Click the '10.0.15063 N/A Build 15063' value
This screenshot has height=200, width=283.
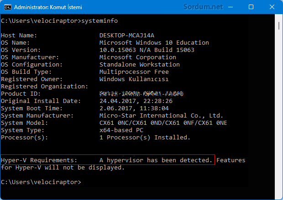(x=147, y=50)
